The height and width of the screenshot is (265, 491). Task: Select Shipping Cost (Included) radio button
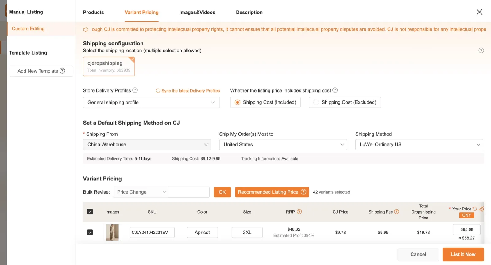238,102
